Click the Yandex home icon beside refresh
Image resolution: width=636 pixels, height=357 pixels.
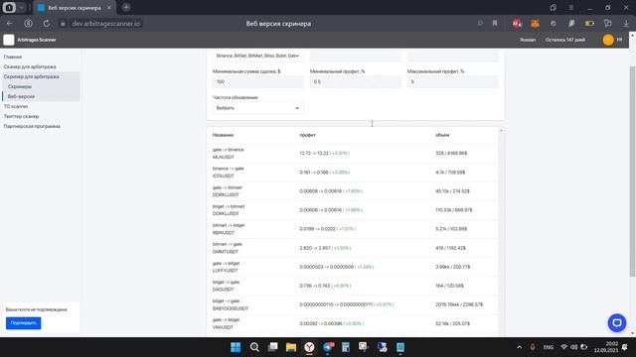pyautogui.click(x=28, y=24)
